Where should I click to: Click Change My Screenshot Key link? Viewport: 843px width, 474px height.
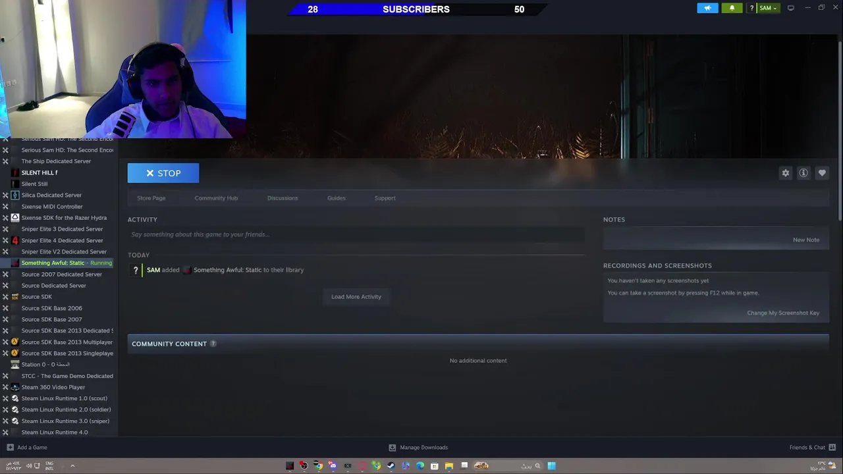(783, 313)
